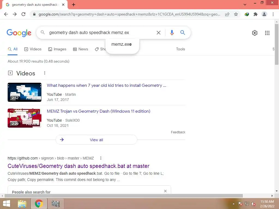Open tab search chevron

245,5
